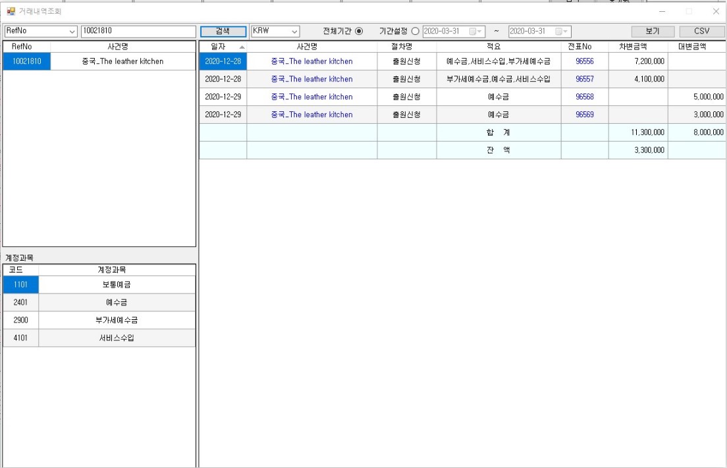Open voucher number 96569 link
This screenshot has width=727, height=468.
(x=584, y=115)
